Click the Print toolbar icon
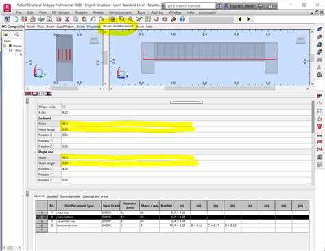Screen dimensions: 325x251 click(x=33, y=19)
